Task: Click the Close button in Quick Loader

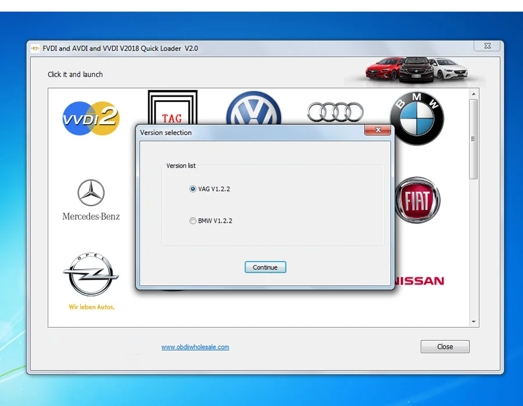Action: 445,346
